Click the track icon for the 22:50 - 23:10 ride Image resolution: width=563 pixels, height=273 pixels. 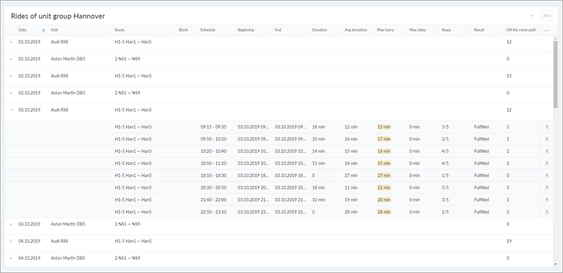[547, 212]
